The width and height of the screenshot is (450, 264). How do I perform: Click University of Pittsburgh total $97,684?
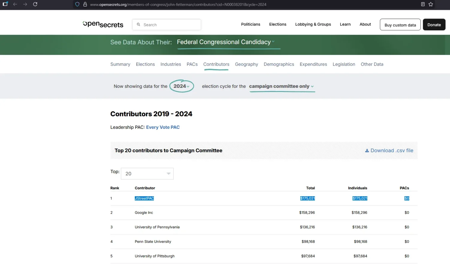[x=308, y=256]
